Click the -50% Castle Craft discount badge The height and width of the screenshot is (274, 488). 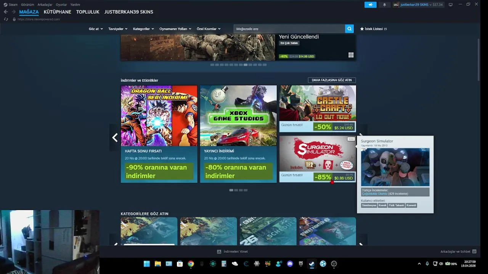click(323, 127)
